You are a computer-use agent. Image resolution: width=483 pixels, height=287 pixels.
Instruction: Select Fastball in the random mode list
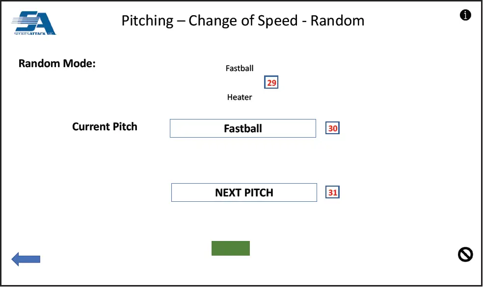240,69
